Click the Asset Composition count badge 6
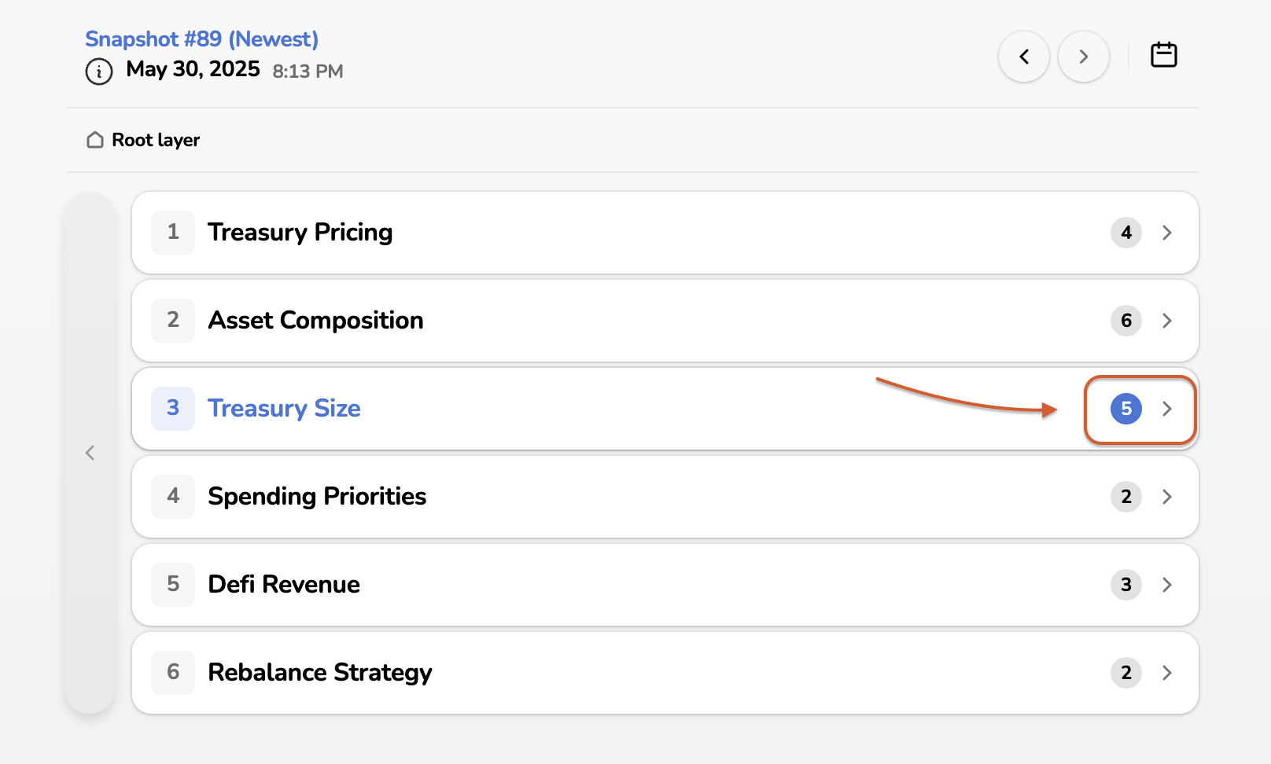 (x=1125, y=321)
